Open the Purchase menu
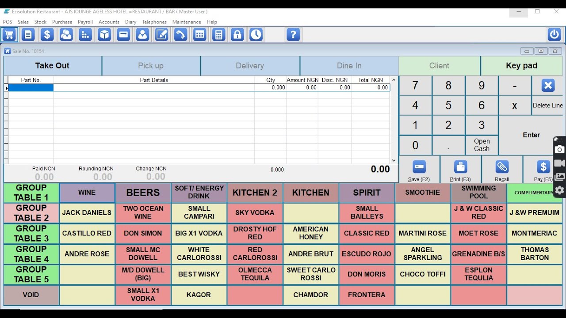This screenshot has width=566, height=318. tap(62, 22)
